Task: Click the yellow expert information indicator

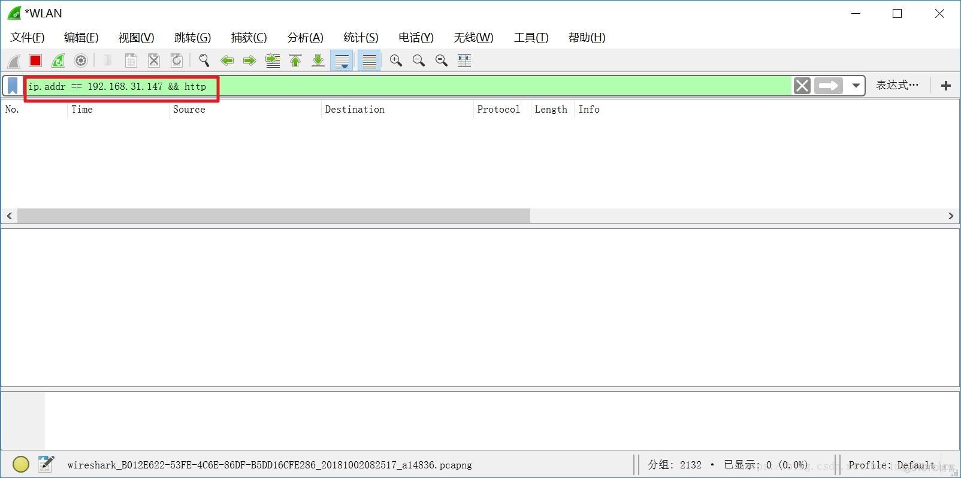Action: pyautogui.click(x=21, y=464)
